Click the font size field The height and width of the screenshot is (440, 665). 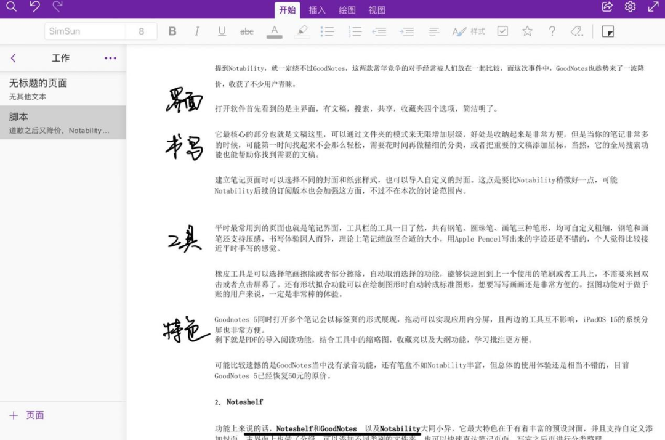(x=142, y=31)
